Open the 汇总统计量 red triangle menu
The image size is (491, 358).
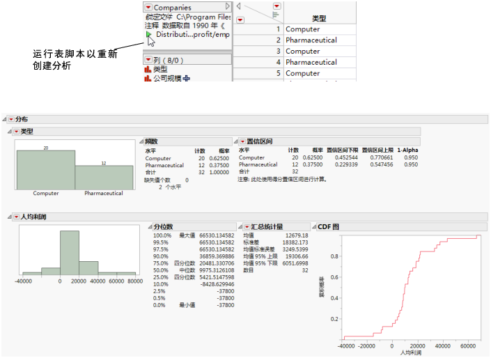[x=247, y=227]
